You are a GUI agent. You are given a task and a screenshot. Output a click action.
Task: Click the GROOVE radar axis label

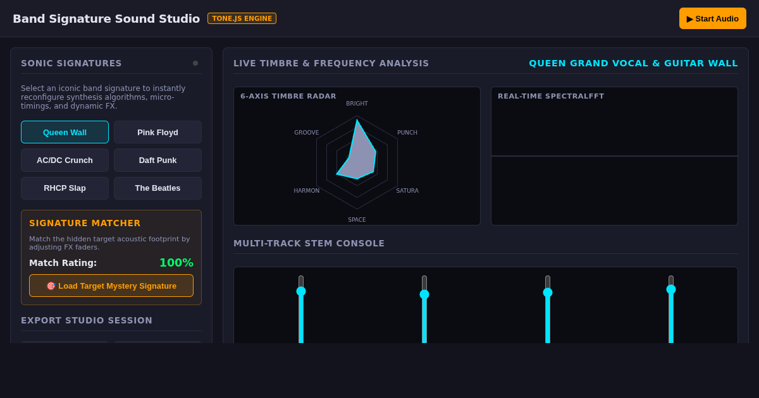tap(307, 133)
